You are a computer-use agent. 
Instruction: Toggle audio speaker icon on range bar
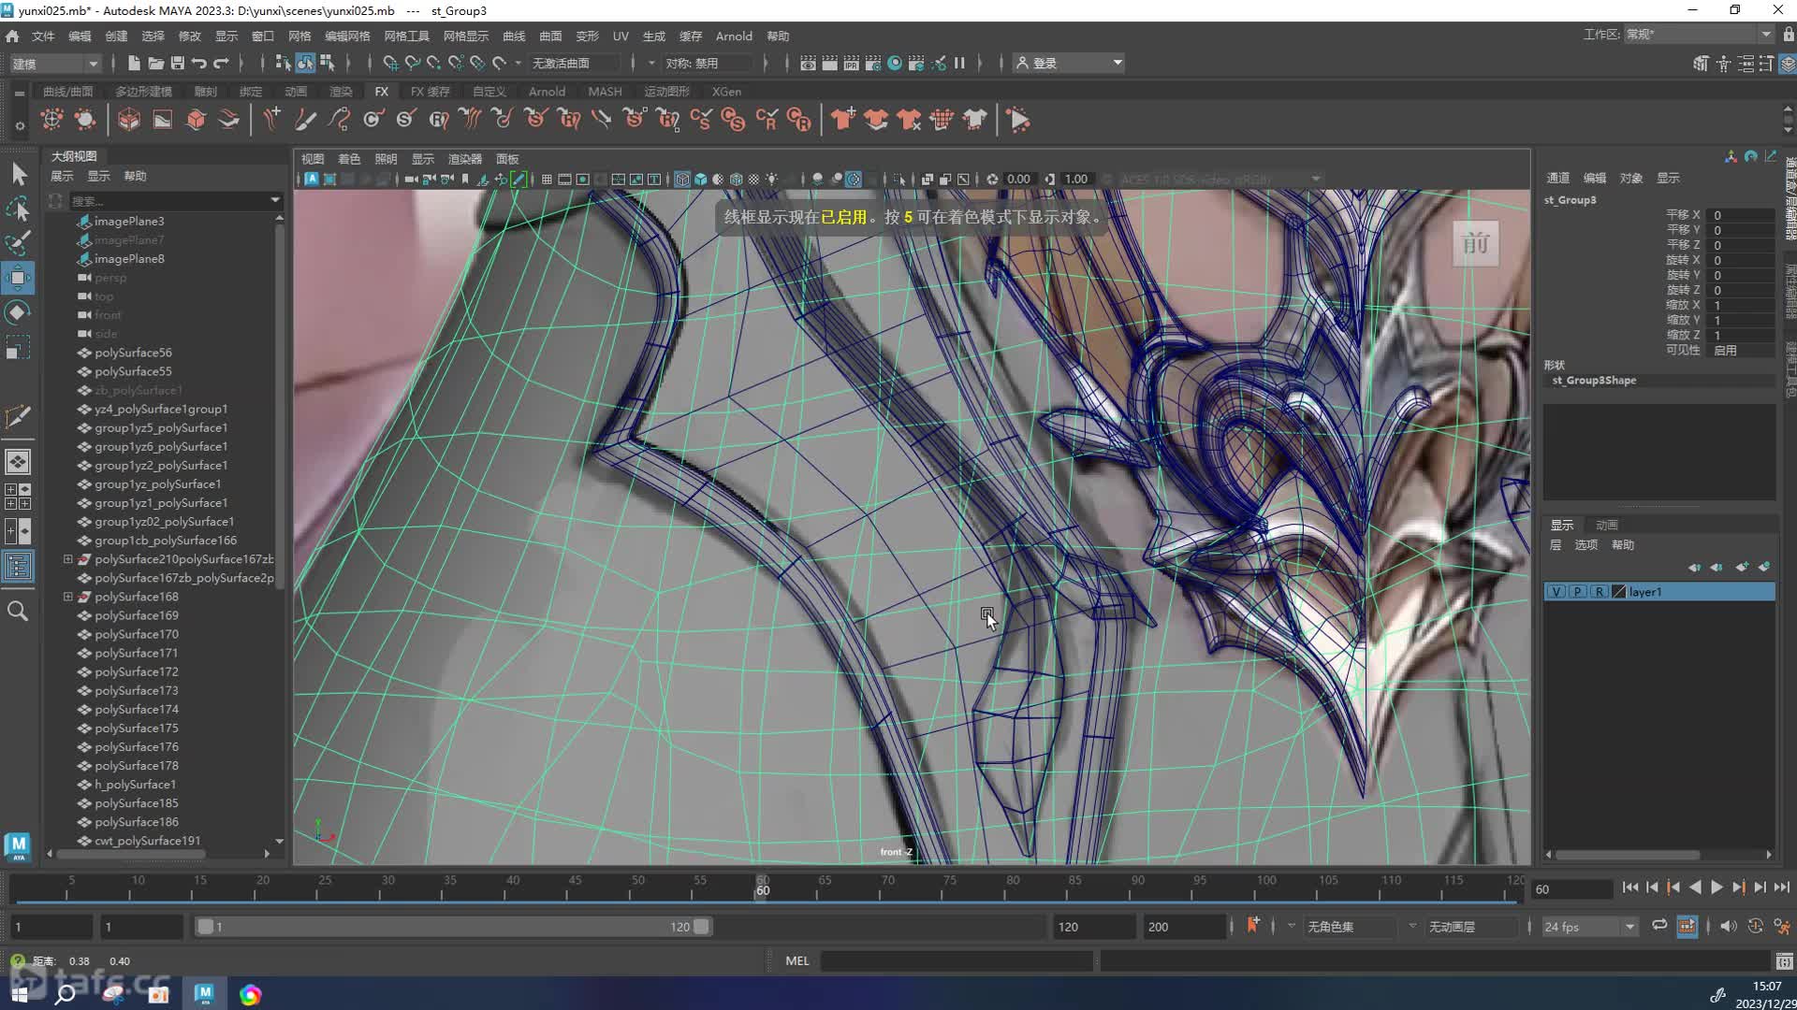(x=1728, y=926)
